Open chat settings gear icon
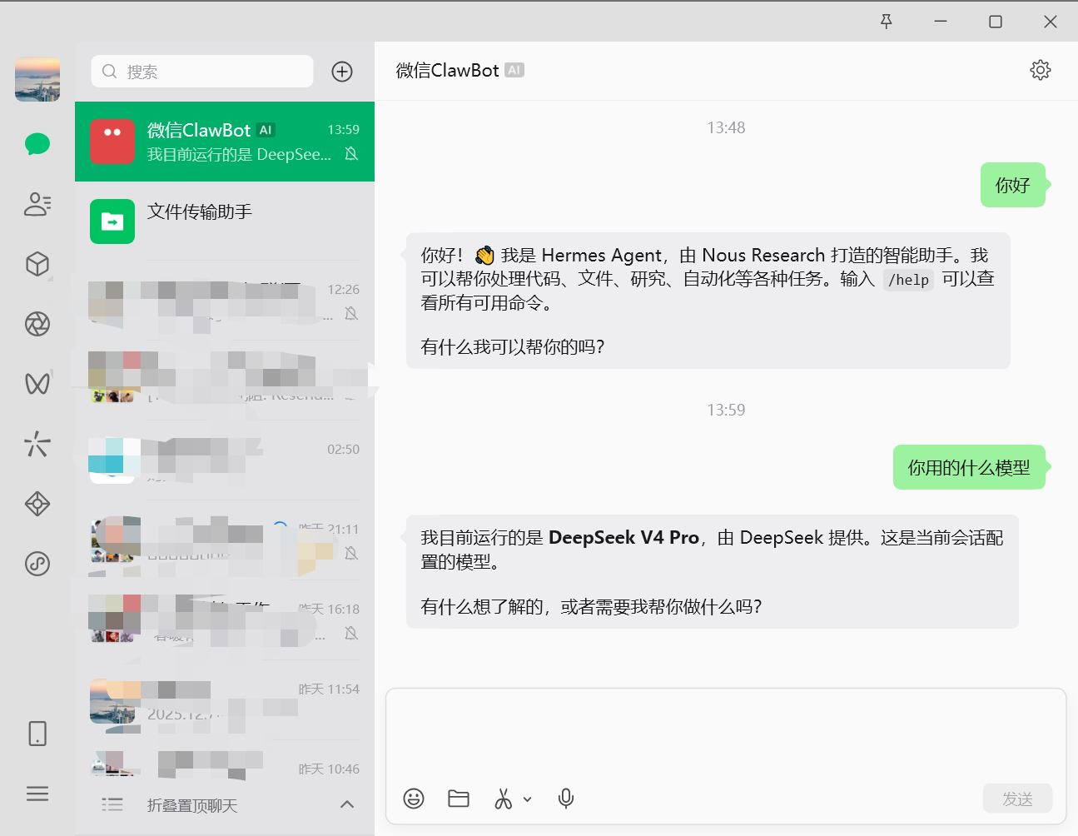Viewport: 1078px width, 836px height. point(1041,70)
